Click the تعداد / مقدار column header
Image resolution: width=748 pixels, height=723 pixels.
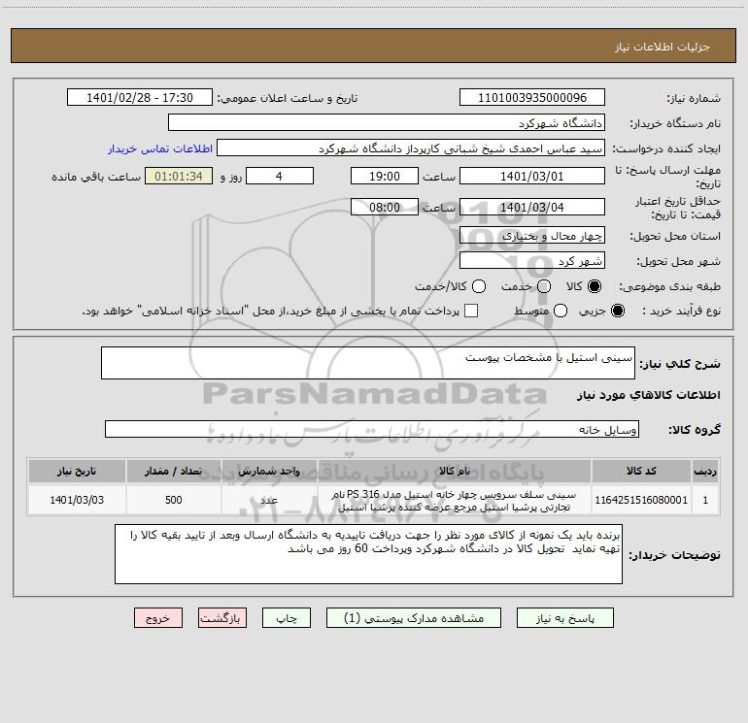click(x=173, y=471)
